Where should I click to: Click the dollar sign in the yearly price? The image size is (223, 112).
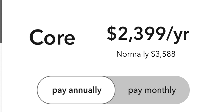click(x=112, y=34)
